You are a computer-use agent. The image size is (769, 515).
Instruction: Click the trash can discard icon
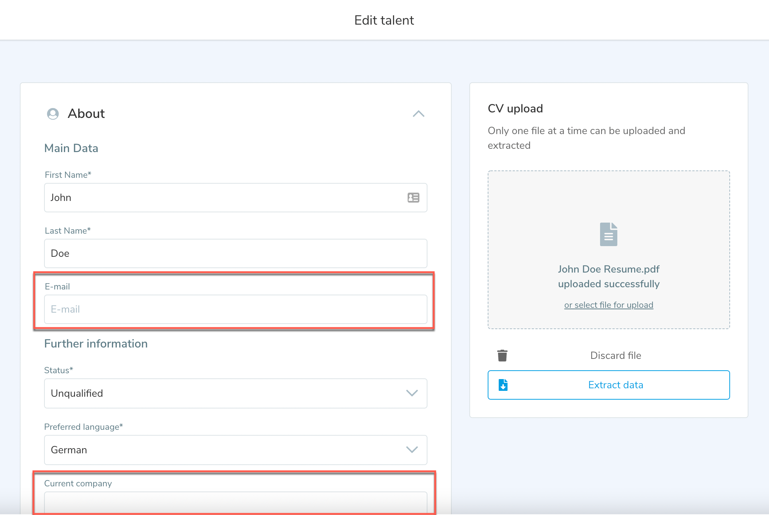(x=502, y=355)
